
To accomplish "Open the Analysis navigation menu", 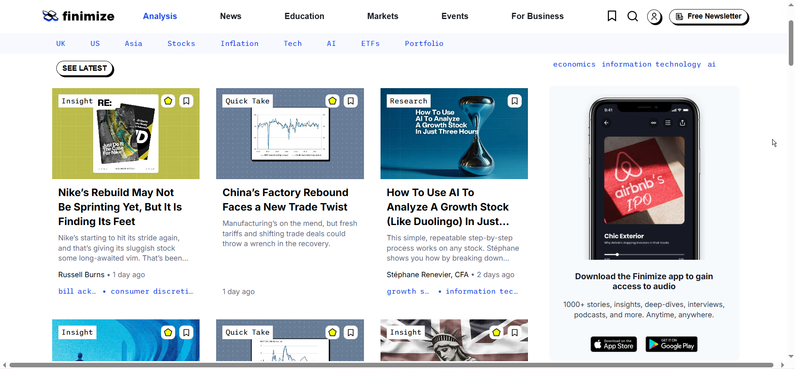I will (x=160, y=16).
